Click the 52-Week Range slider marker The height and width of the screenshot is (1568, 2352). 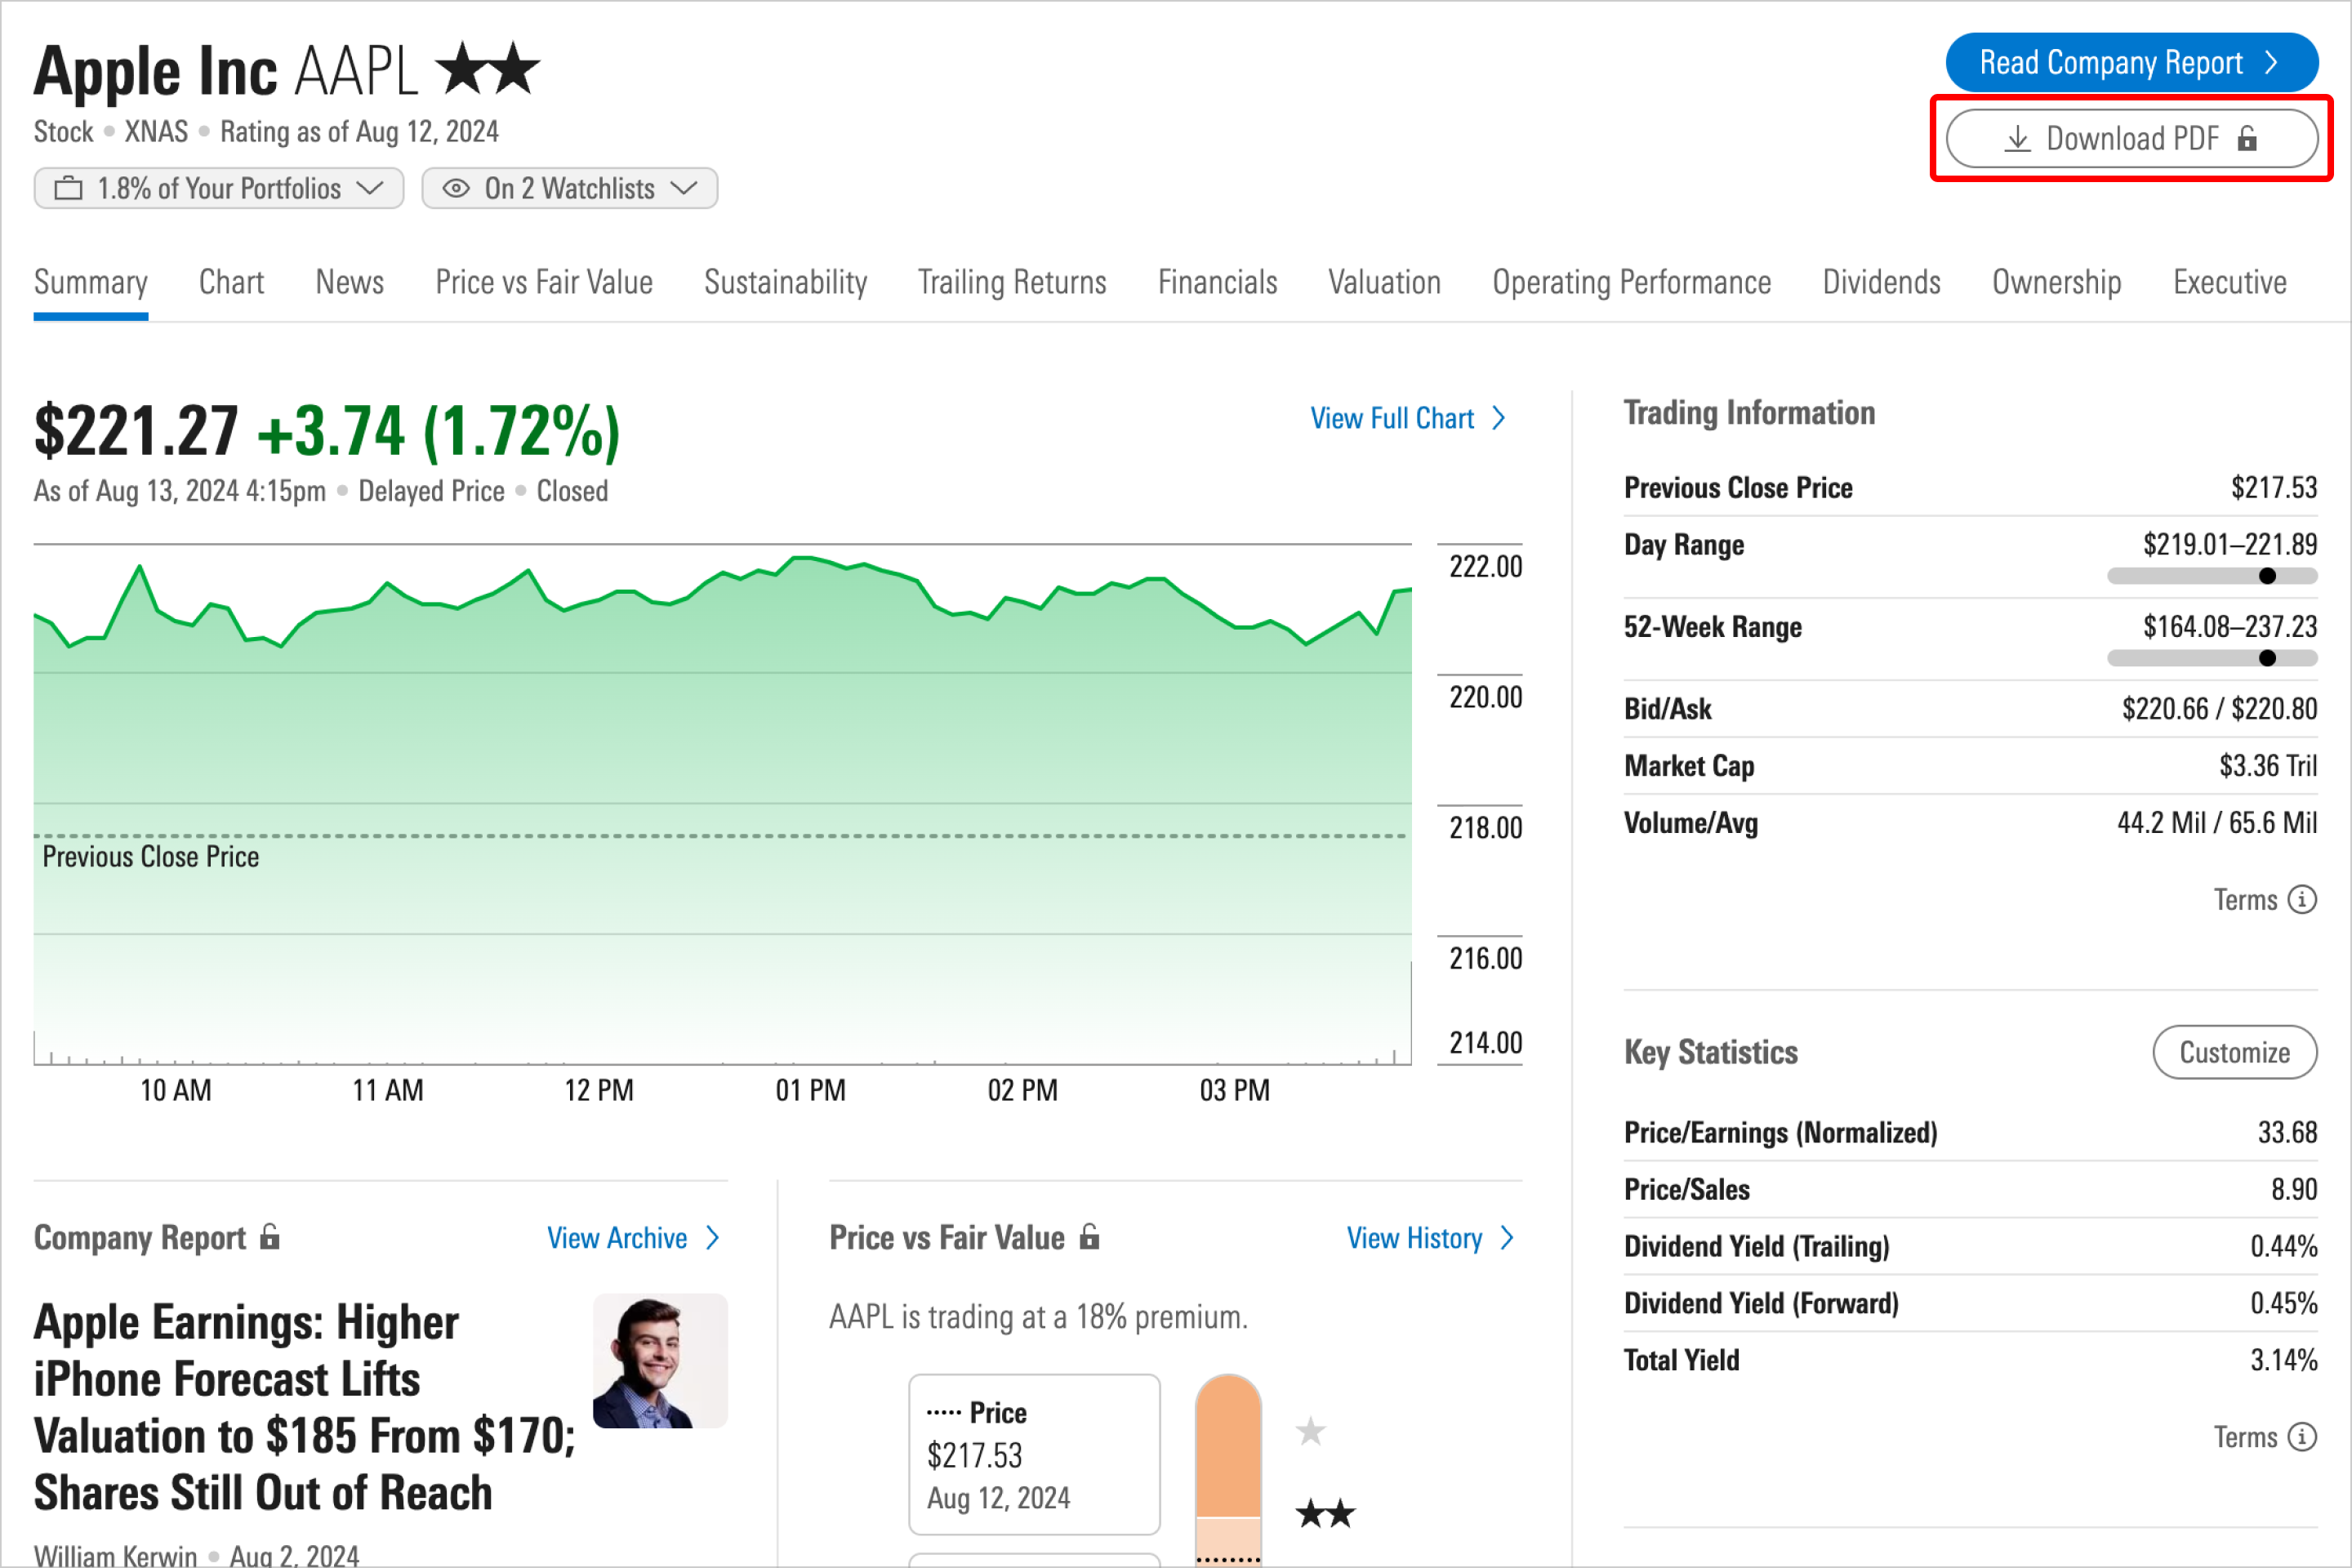click(x=2267, y=658)
